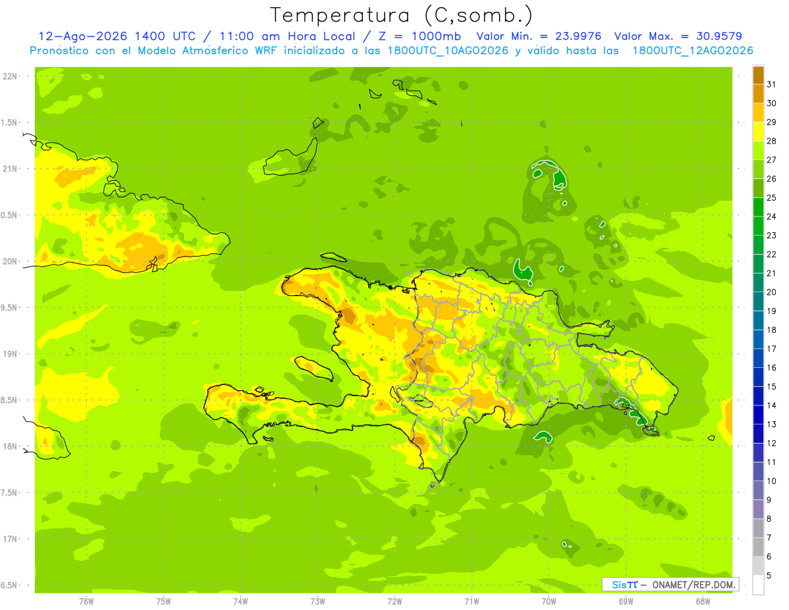Image resolution: width=789 pixels, height=610 pixels.
Task: Click the '73W' longitude axis label
Action: [x=318, y=601]
